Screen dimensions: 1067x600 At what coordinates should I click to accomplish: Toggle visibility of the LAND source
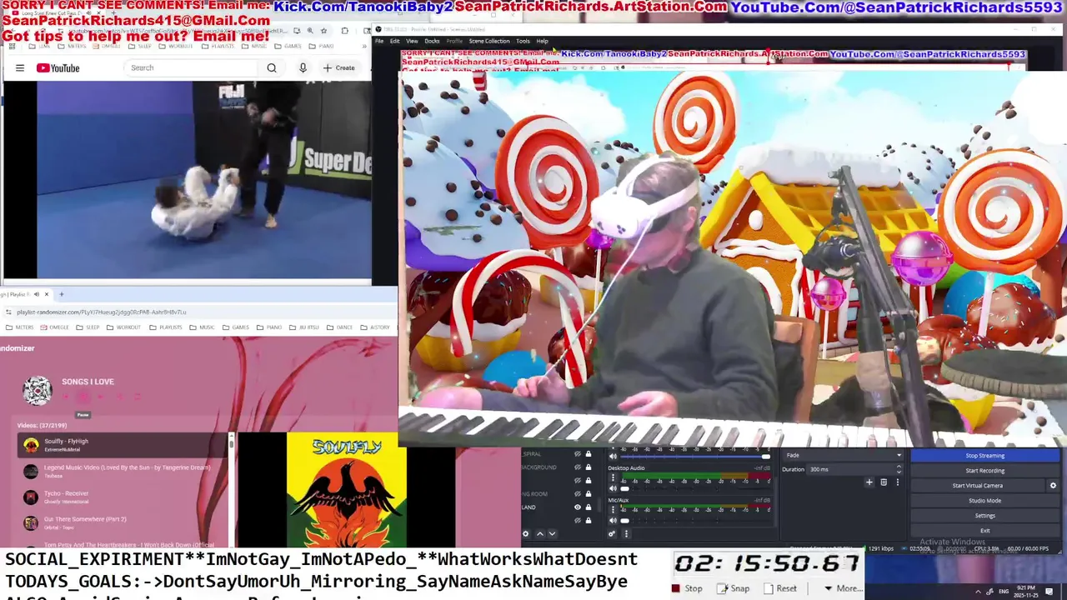tap(577, 507)
